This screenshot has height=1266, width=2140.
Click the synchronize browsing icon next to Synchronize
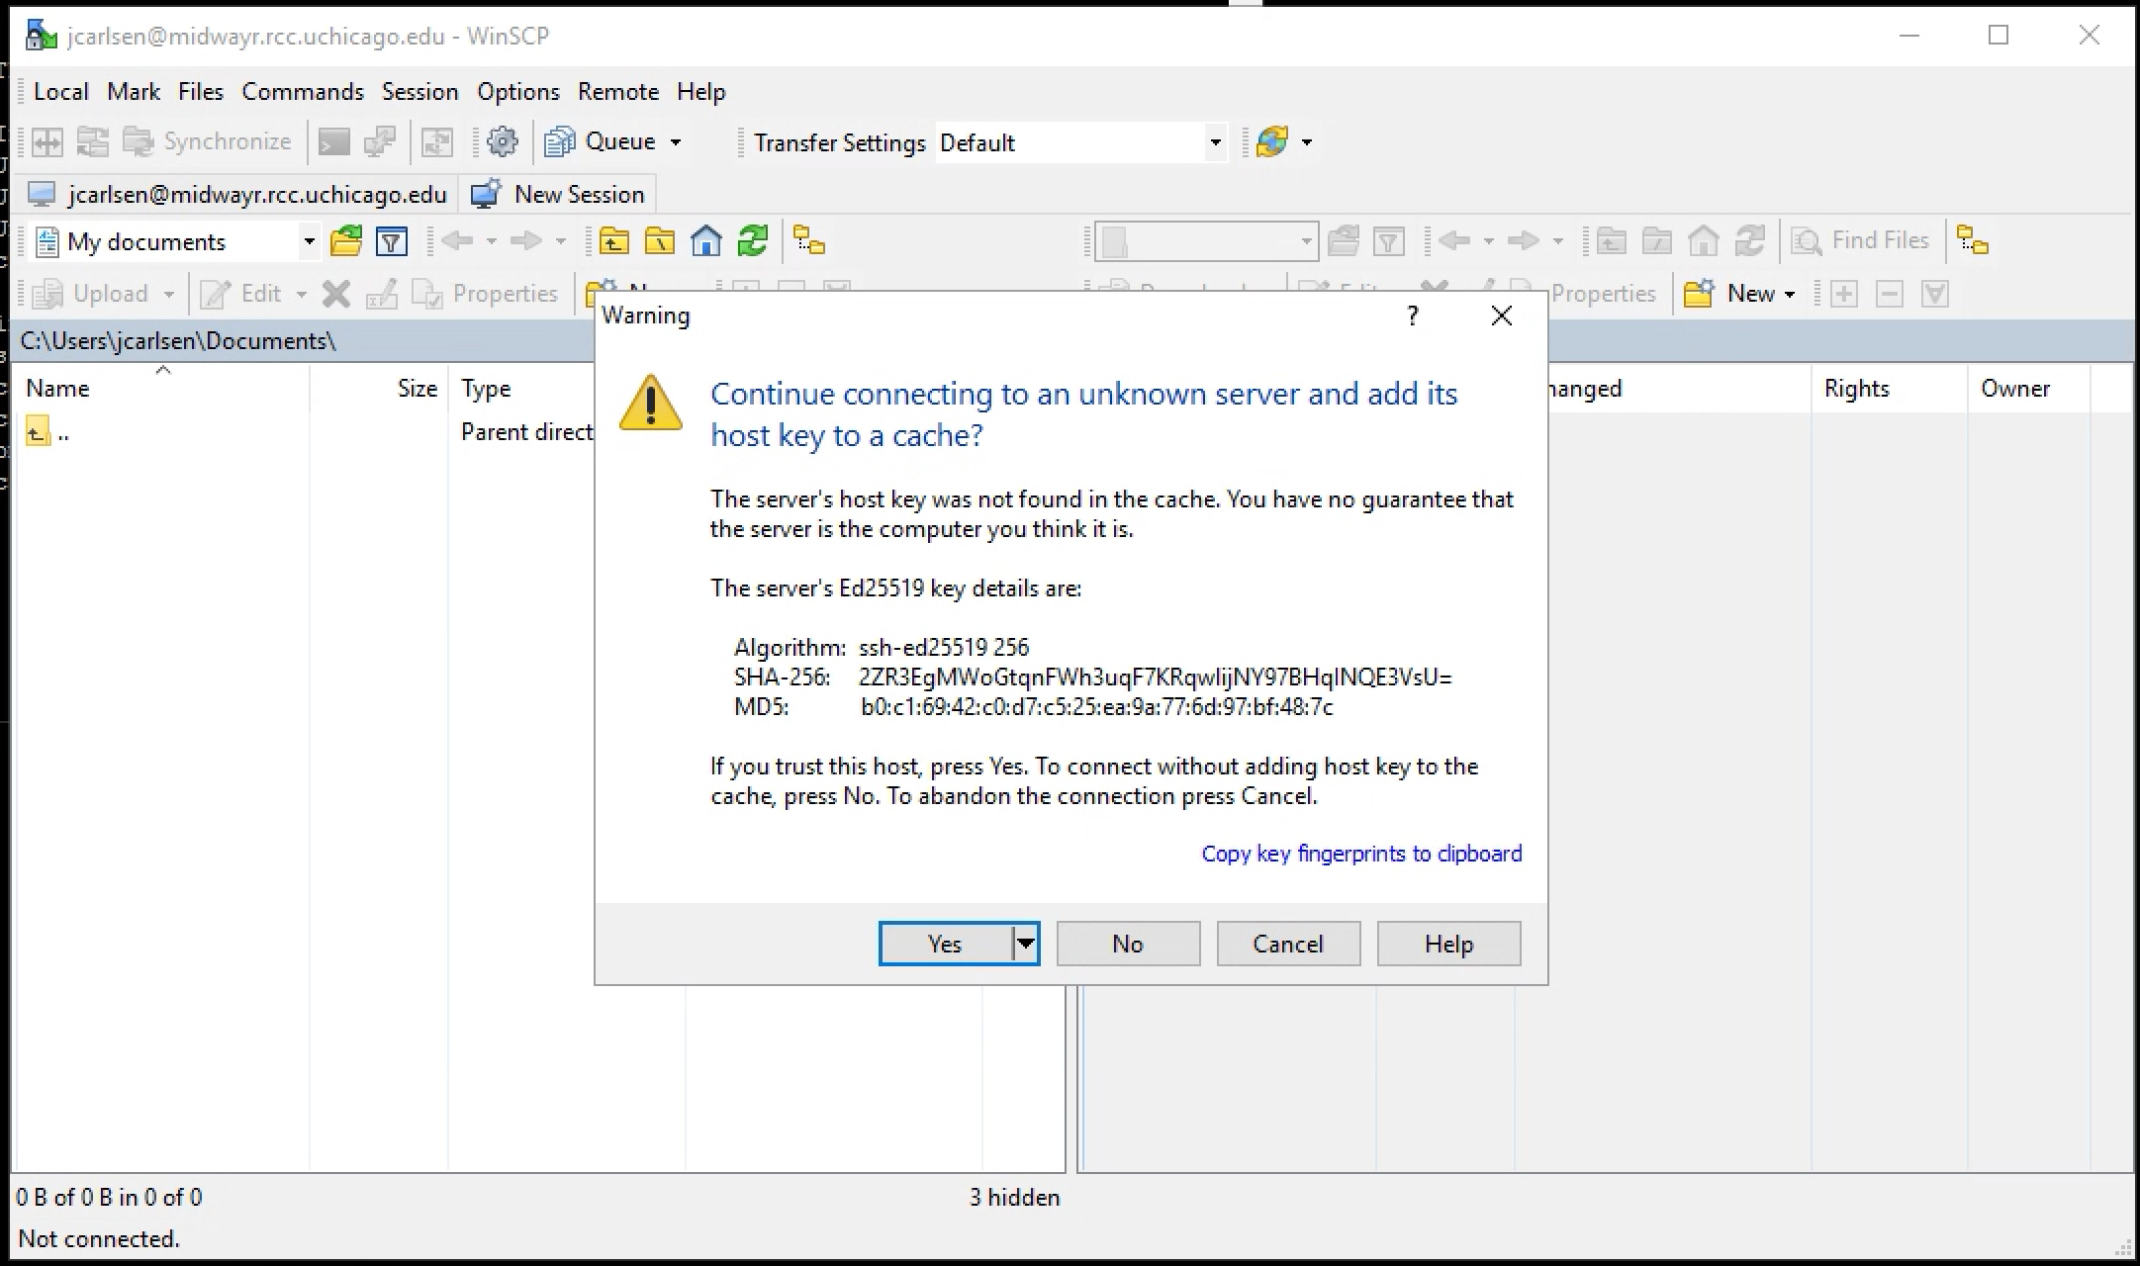pyautogui.click(x=93, y=142)
